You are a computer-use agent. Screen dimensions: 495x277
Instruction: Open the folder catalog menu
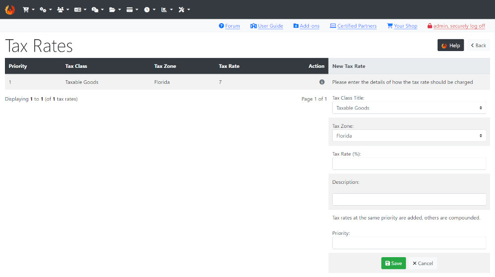tap(115, 10)
